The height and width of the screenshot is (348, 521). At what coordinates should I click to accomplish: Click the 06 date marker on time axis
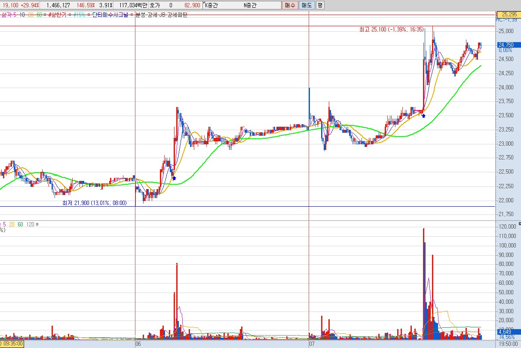(138, 344)
